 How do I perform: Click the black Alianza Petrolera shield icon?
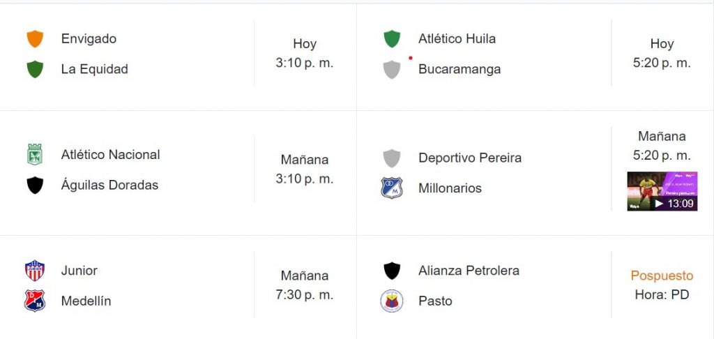[x=392, y=271]
